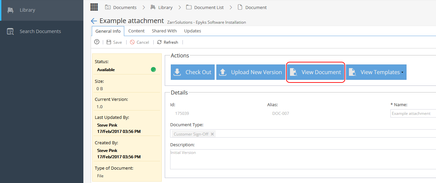Remove the Customer Sign-Off tag
The width and height of the screenshot is (436, 183).
pos(212,134)
